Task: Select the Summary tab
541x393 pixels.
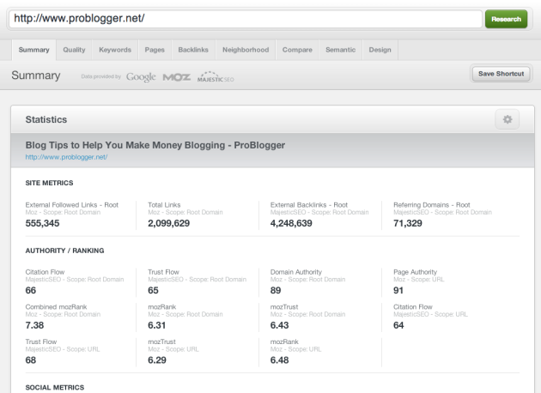Action: pyautogui.click(x=33, y=50)
